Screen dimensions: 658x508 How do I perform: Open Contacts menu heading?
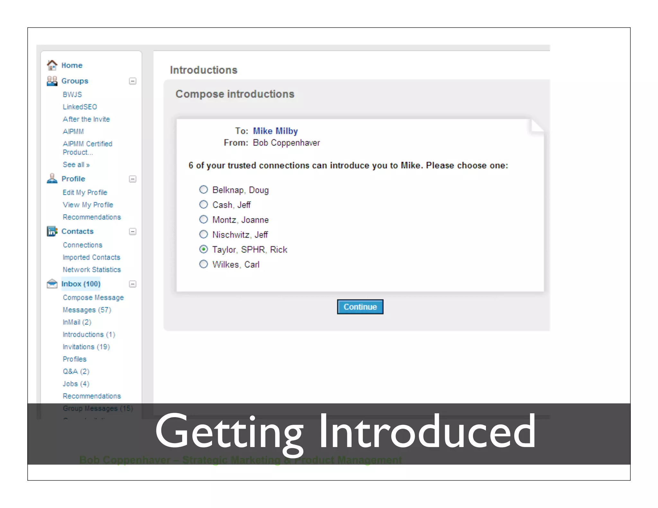click(x=77, y=232)
